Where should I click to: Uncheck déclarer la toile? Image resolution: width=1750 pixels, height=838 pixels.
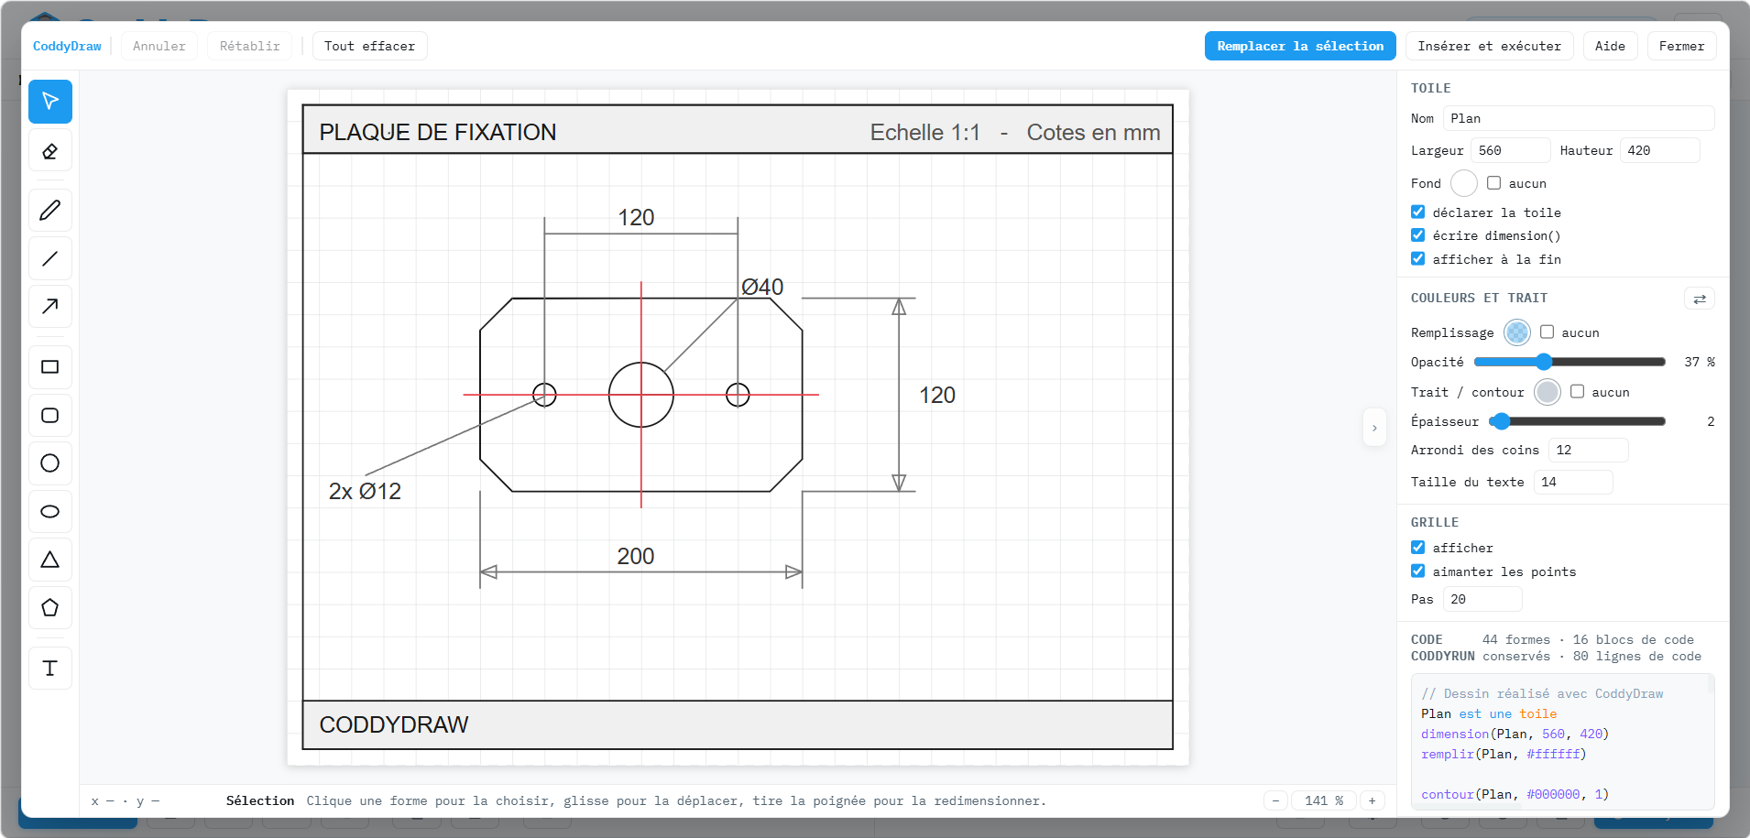tap(1418, 212)
